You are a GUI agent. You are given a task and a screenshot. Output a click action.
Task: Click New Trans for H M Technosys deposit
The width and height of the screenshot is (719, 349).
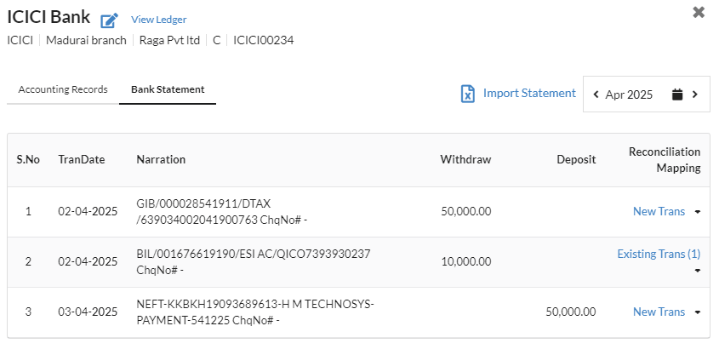[659, 312]
